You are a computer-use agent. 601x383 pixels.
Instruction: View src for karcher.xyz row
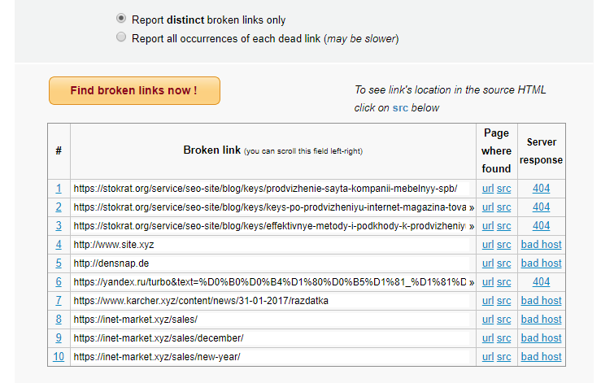pos(504,300)
